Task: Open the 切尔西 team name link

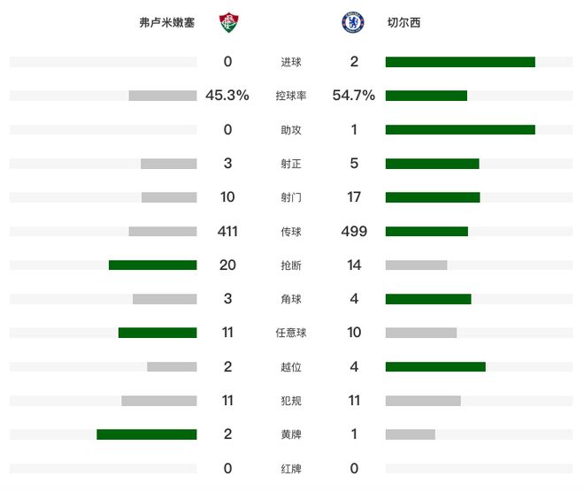Action: tap(403, 23)
